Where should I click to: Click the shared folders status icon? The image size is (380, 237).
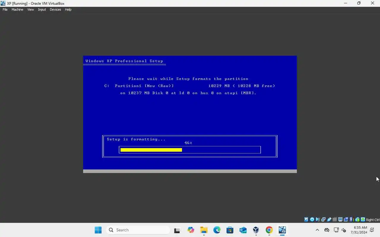point(335,220)
